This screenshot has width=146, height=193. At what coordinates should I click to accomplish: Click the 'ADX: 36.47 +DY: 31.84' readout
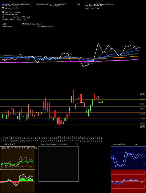click(13, 148)
